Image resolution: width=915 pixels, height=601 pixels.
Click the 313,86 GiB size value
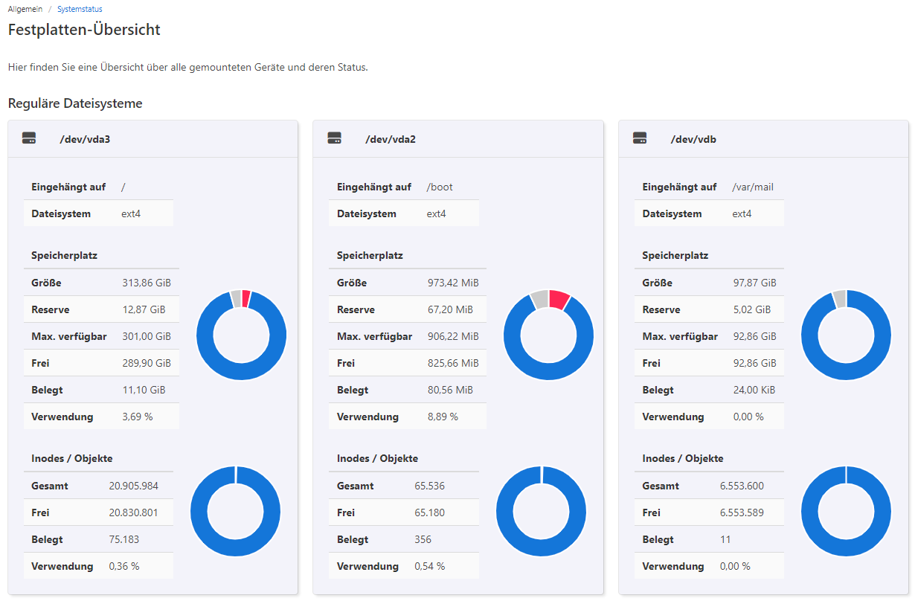[146, 283]
